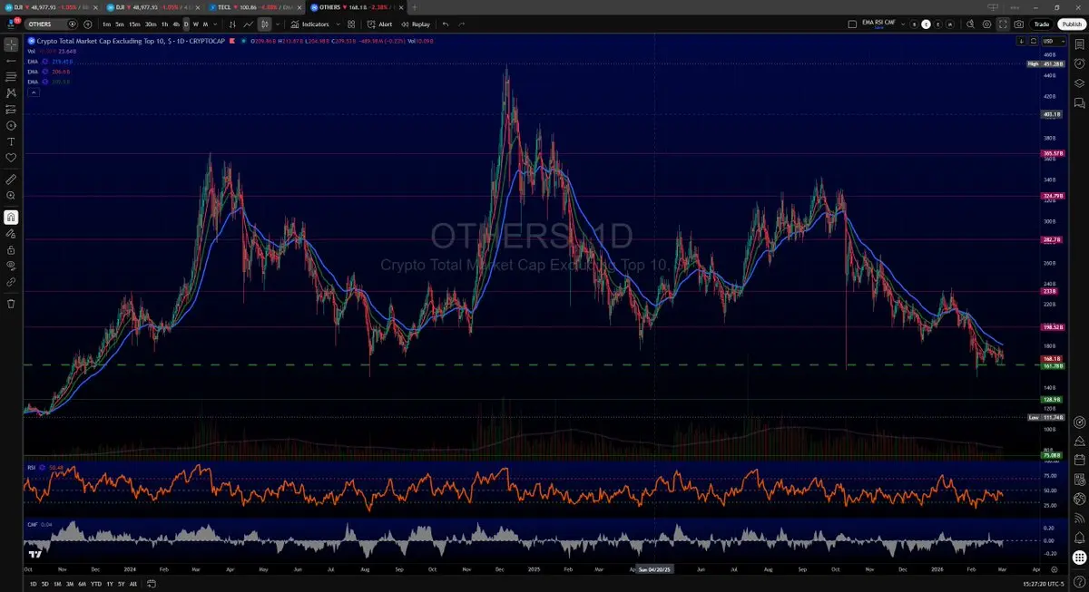
Task: Open quick search icon
Action: coord(971,24)
